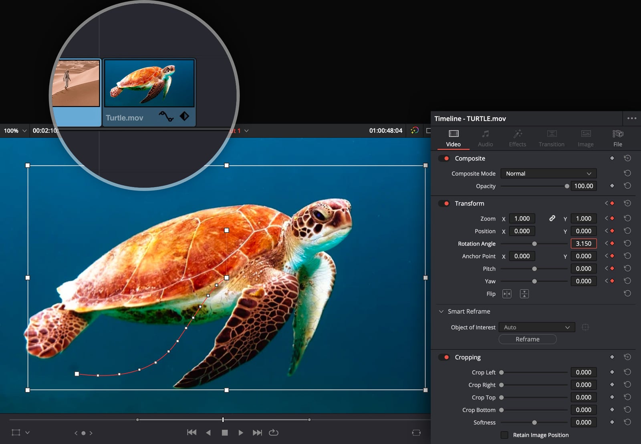The width and height of the screenshot is (641, 444).
Task: Toggle the Zoom X/Y link icon
Action: click(552, 218)
